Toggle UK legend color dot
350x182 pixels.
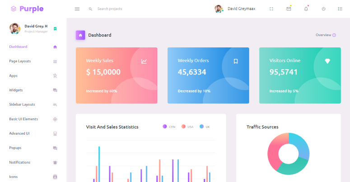point(201,127)
